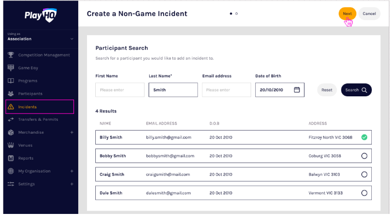This screenshot has height=216, width=392.
Task: Open Competition Management menu item
Action: tap(44, 55)
